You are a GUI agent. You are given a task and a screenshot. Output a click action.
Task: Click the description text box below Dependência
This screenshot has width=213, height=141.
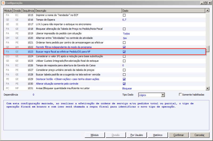106,115
